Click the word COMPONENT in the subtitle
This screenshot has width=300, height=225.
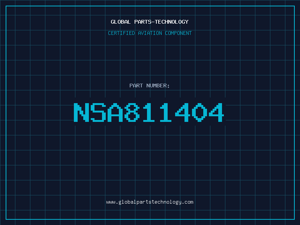click(x=178, y=33)
